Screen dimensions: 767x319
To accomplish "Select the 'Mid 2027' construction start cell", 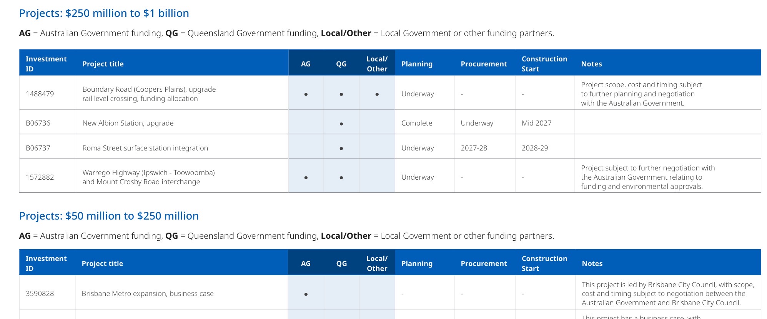I will pos(537,123).
